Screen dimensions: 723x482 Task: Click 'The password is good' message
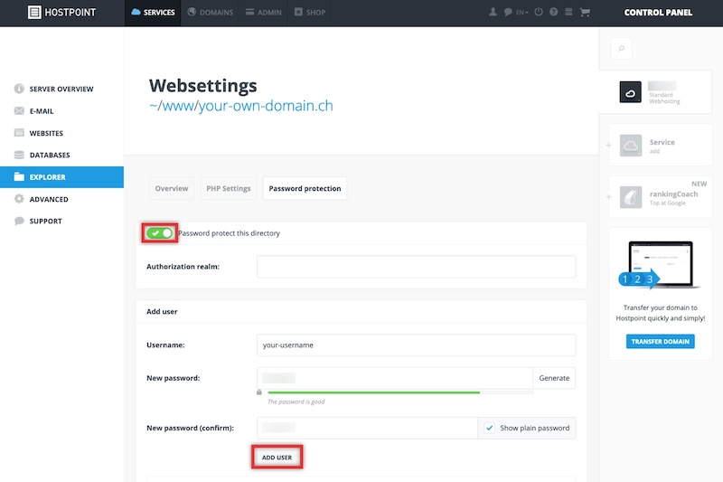(x=296, y=402)
